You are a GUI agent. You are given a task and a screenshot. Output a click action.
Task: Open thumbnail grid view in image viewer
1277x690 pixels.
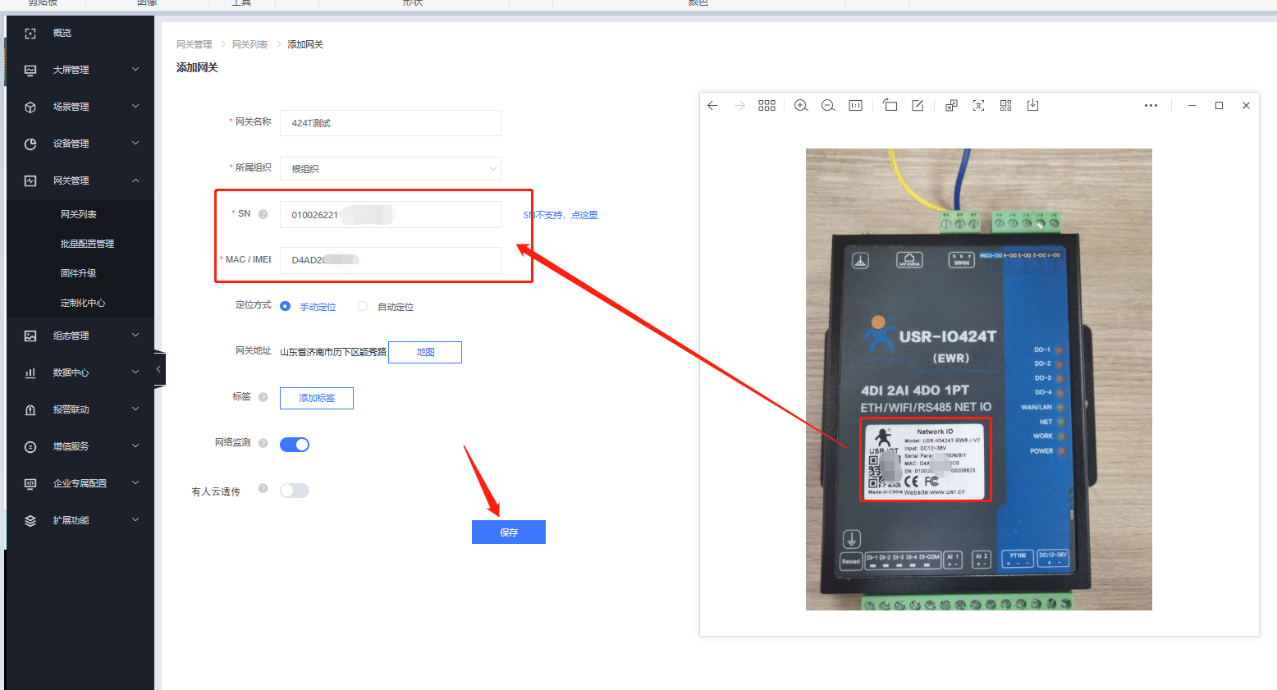[x=767, y=106]
